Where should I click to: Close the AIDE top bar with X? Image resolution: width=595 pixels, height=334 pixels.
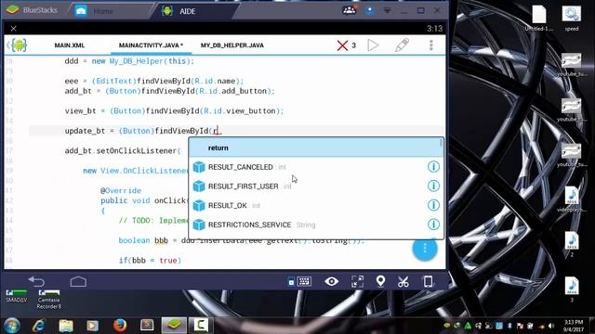click(x=14, y=29)
